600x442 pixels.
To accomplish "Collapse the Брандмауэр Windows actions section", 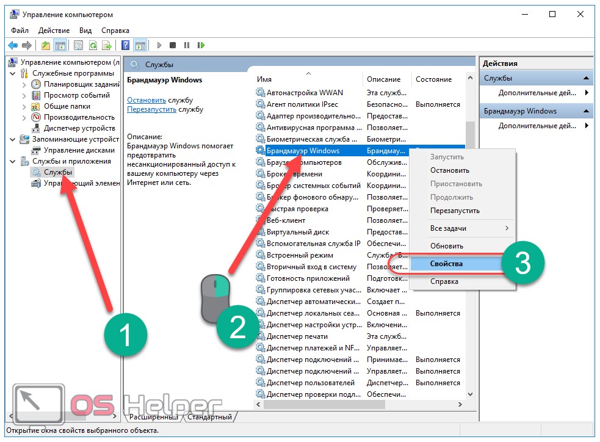I will 586,111.
